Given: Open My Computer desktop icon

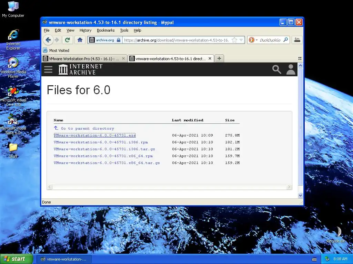Looking at the screenshot, I should coord(13,9).
